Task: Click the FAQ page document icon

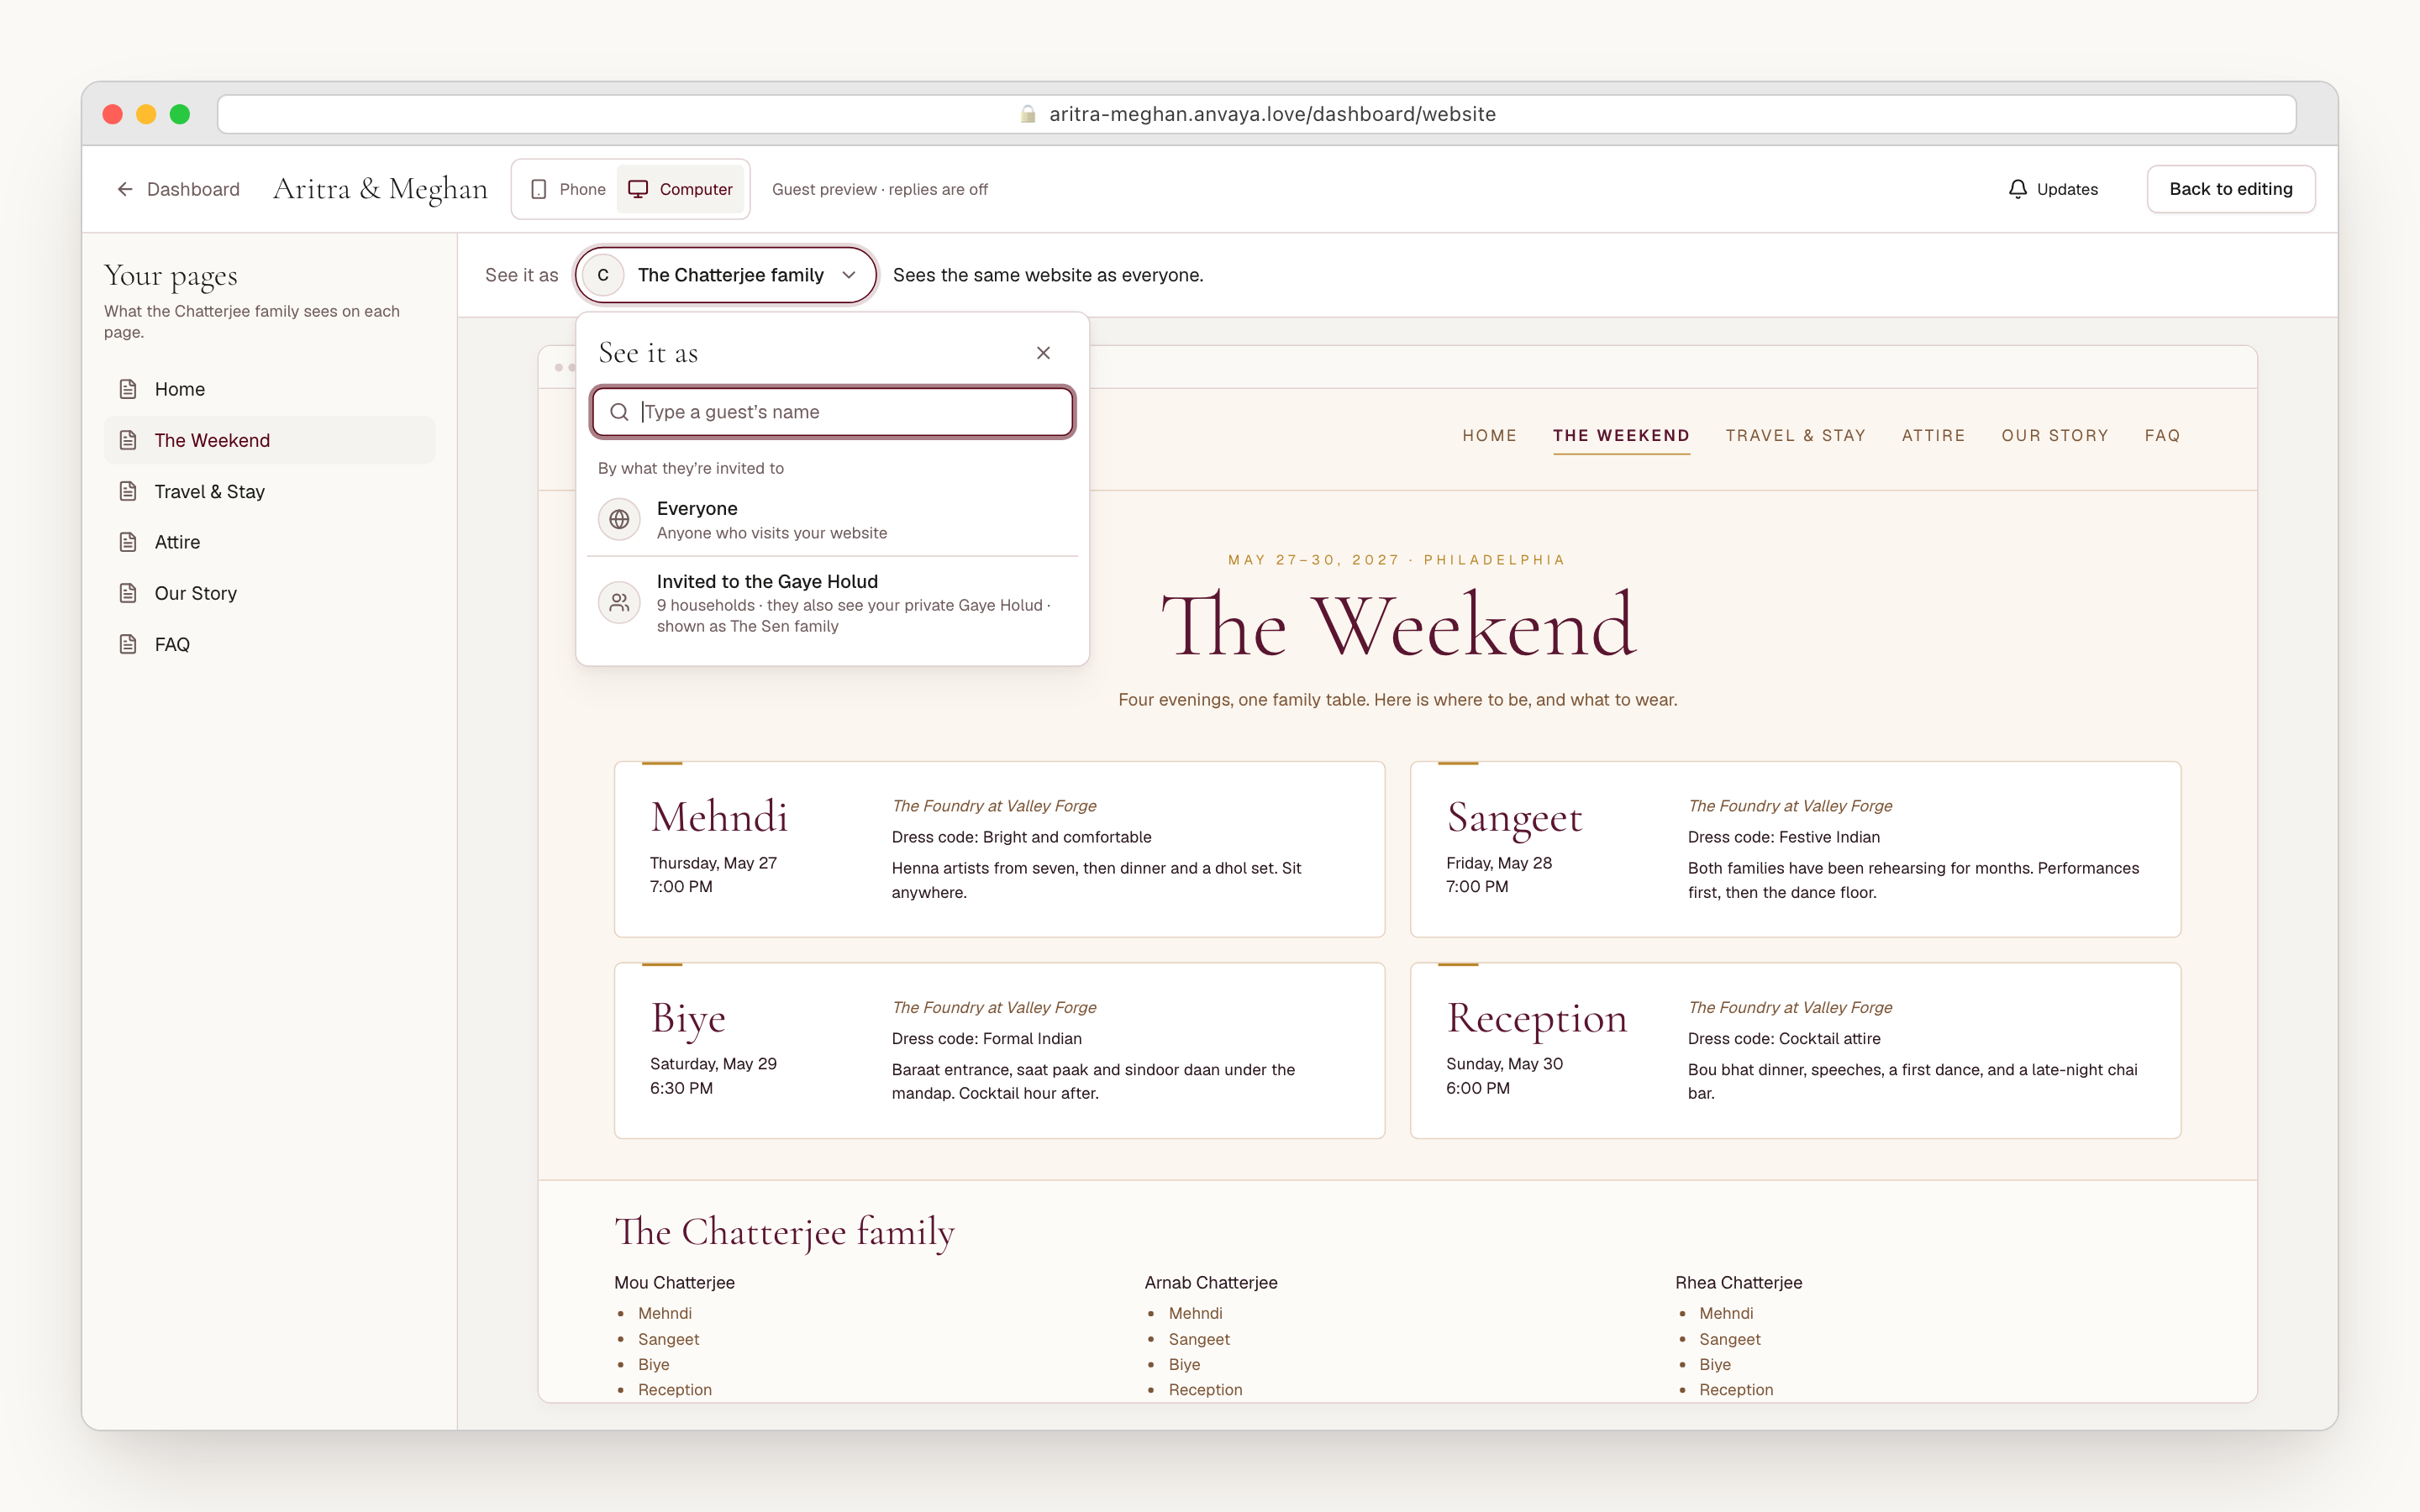Action: (128, 644)
